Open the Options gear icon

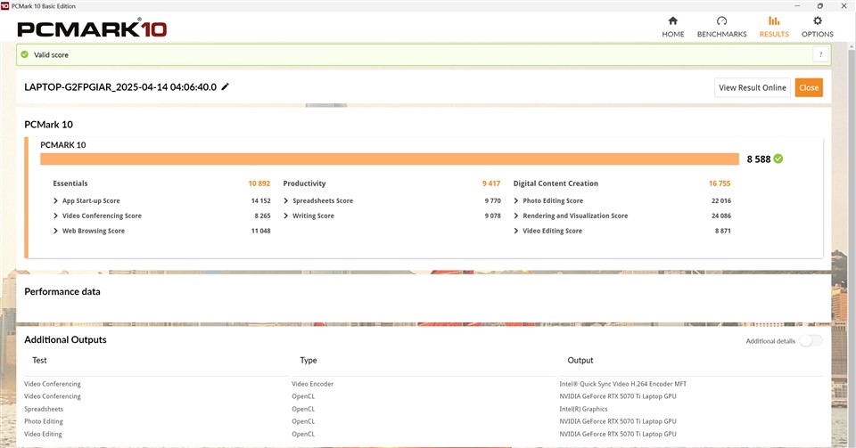pyautogui.click(x=817, y=21)
